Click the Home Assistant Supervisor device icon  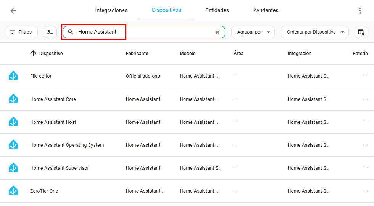click(x=13, y=168)
